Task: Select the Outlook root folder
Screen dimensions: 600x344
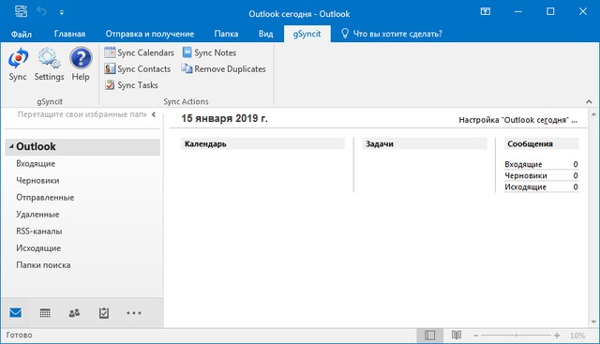Action: [x=82, y=146]
